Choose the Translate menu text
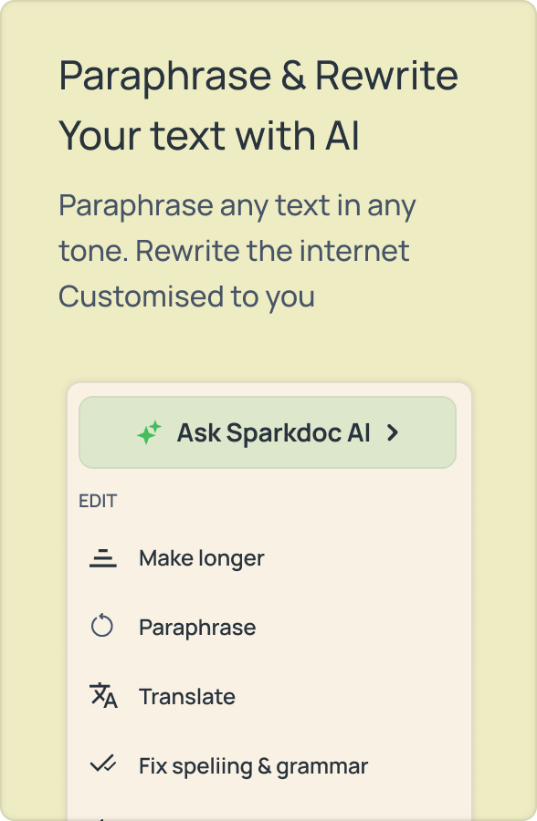 (x=187, y=697)
